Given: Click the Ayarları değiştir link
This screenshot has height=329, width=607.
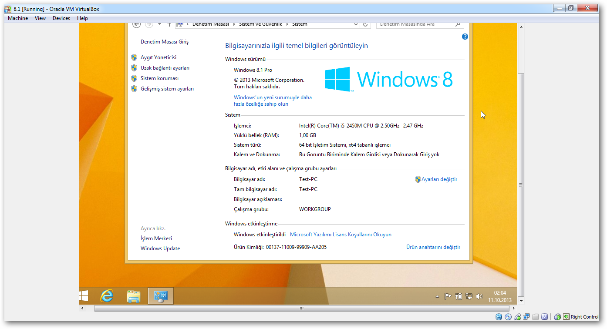Looking at the screenshot, I should (x=439, y=179).
